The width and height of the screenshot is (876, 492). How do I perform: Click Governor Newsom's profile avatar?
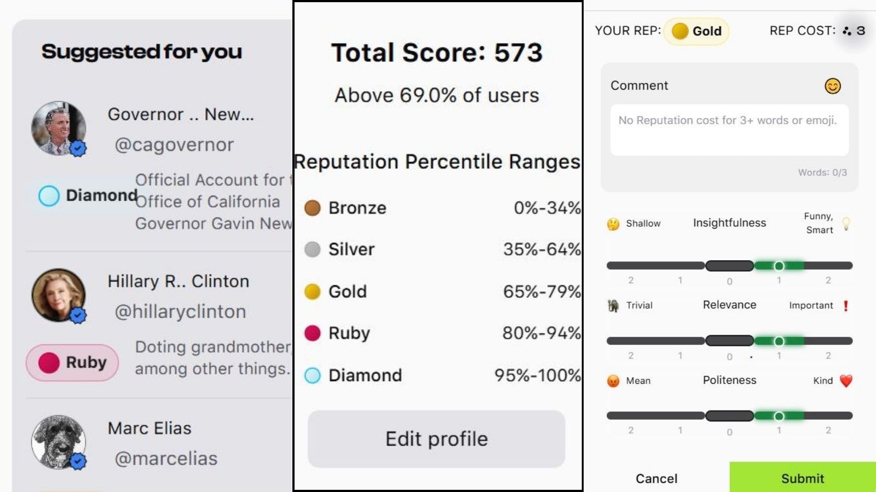click(59, 128)
